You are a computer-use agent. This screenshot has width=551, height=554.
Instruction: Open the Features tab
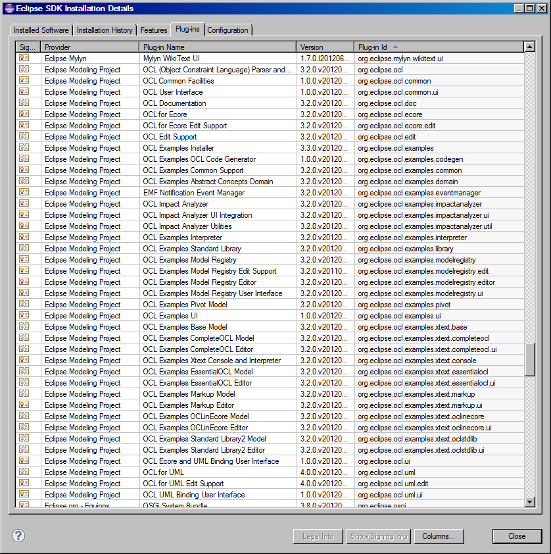(x=154, y=30)
